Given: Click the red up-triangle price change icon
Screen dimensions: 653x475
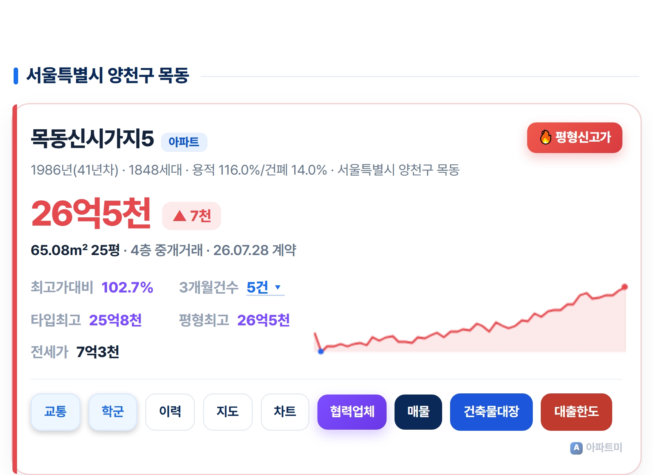Looking at the screenshot, I should (x=179, y=216).
